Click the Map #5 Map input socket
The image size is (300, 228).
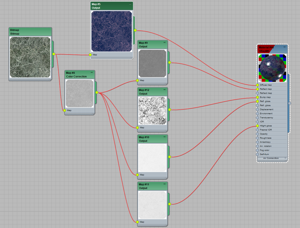(90, 55)
